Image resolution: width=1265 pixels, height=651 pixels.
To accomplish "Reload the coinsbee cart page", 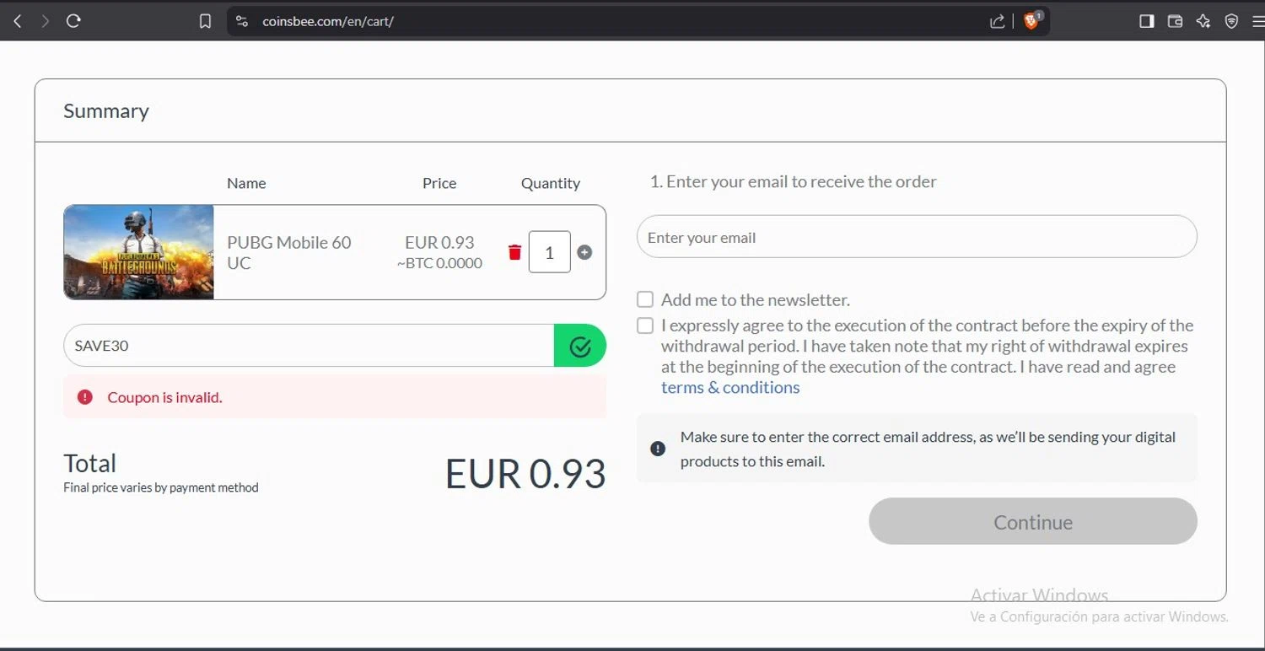I will pyautogui.click(x=73, y=21).
